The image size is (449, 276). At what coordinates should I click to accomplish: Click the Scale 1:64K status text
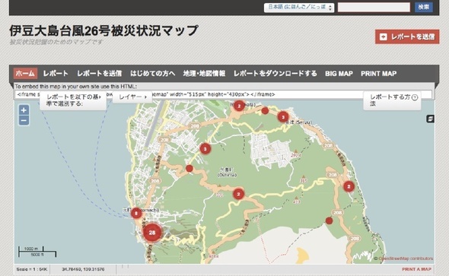pyautogui.click(x=31, y=269)
